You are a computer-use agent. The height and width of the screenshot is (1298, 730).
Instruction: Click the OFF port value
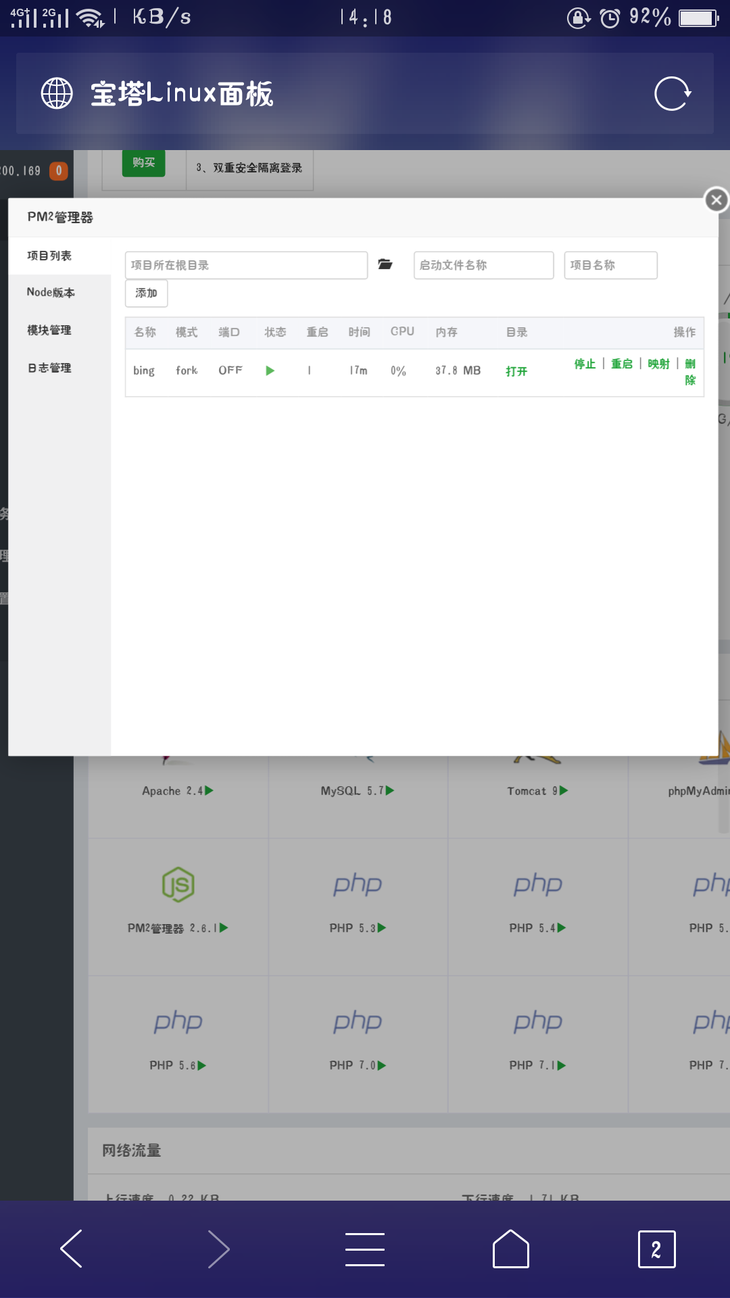[x=230, y=370]
